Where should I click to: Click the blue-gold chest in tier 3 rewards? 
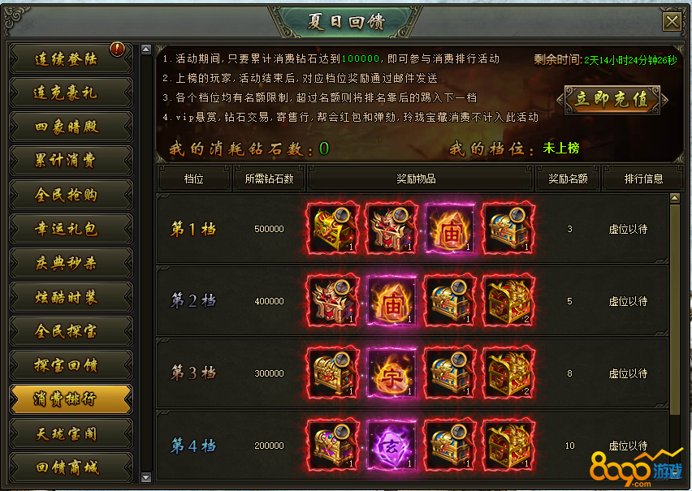tap(450, 373)
